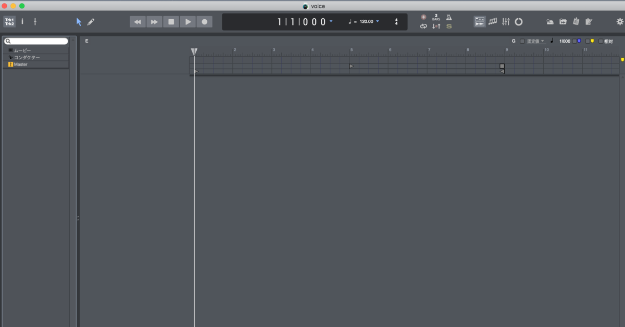Click the left-pointing triangle end marker at bar 9
The height and width of the screenshot is (327, 625).
point(502,71)
